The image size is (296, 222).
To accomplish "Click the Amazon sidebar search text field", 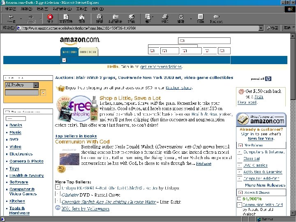I will [x=22, y=92].
